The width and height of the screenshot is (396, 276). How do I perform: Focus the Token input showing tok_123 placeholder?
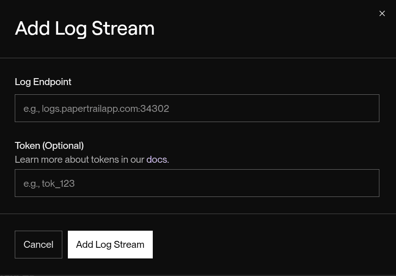coord(197,183)
